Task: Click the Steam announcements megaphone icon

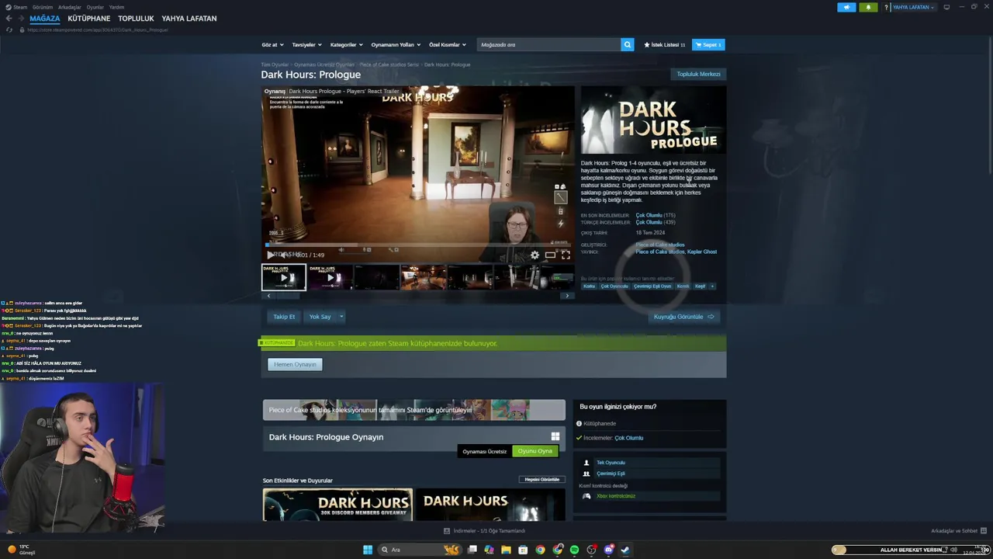Action: pyautogui.click(x=846, y=7)
